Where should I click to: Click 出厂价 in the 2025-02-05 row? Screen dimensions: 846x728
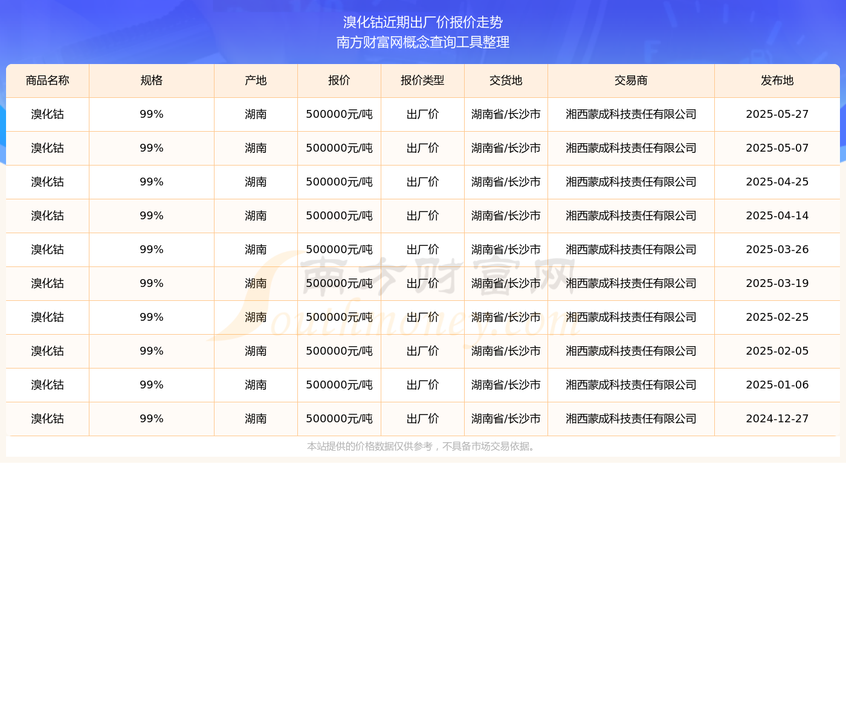click(x=422, y=351)
